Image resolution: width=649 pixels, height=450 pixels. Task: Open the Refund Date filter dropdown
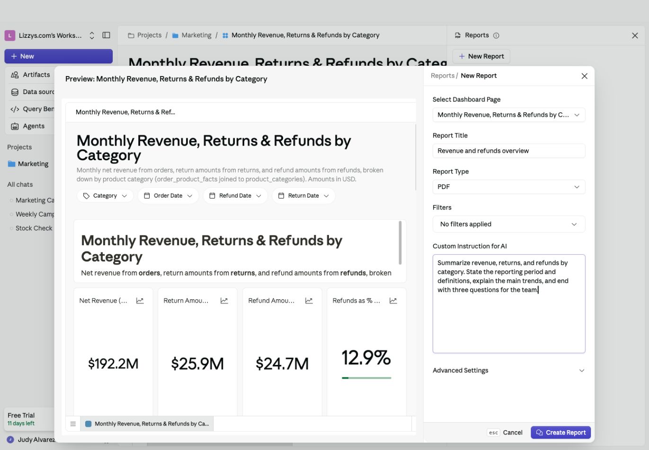(x=235, y=196)
